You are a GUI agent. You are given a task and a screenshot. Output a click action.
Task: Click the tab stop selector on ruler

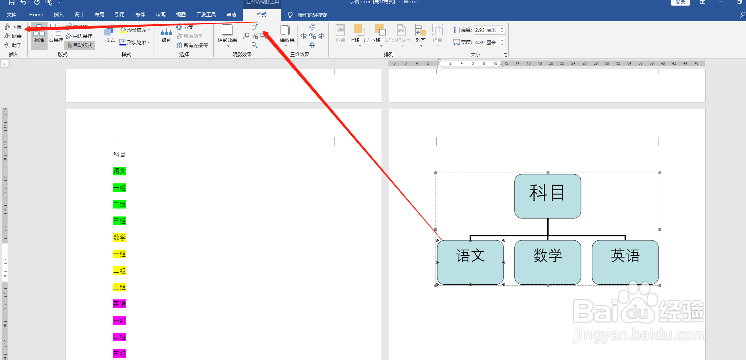click(x=5, y=63)
